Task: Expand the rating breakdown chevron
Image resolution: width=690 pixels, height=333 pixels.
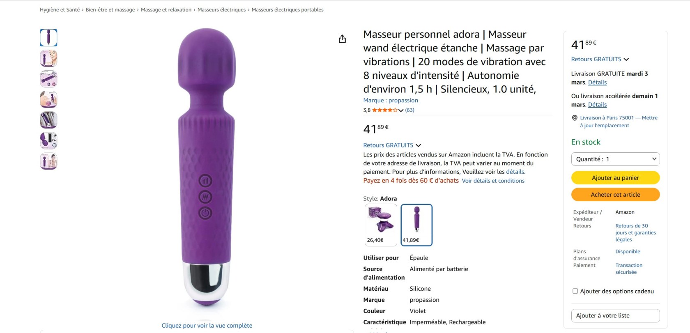Action: pos(401,110)
